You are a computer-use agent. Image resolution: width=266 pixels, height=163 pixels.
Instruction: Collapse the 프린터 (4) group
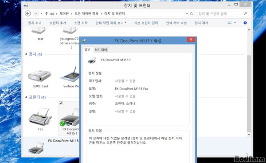[26, 97]
